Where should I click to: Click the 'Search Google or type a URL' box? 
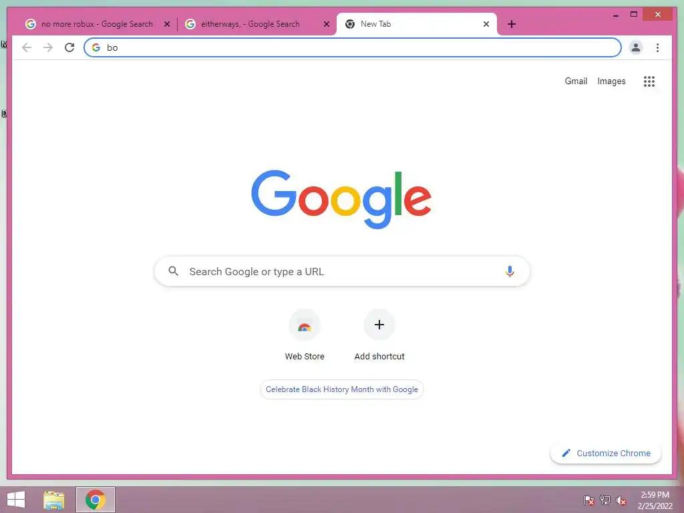click(342, 271)
